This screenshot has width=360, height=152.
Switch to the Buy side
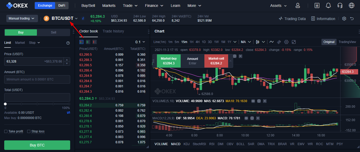21,32
